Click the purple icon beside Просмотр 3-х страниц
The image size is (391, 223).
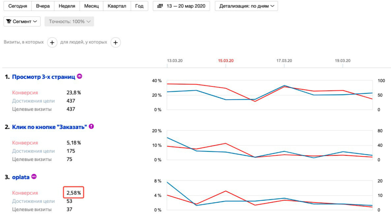80,76
